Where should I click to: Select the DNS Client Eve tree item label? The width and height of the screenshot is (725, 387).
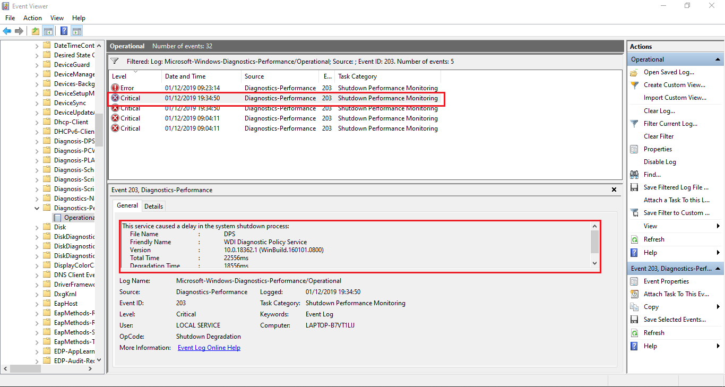[74, 275]
